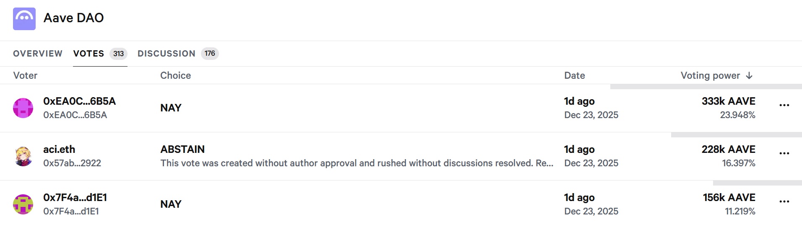The width and height of the screenshot is (802, 227).
Task: Click the Choice column header
Action: [x=175, y=76]
